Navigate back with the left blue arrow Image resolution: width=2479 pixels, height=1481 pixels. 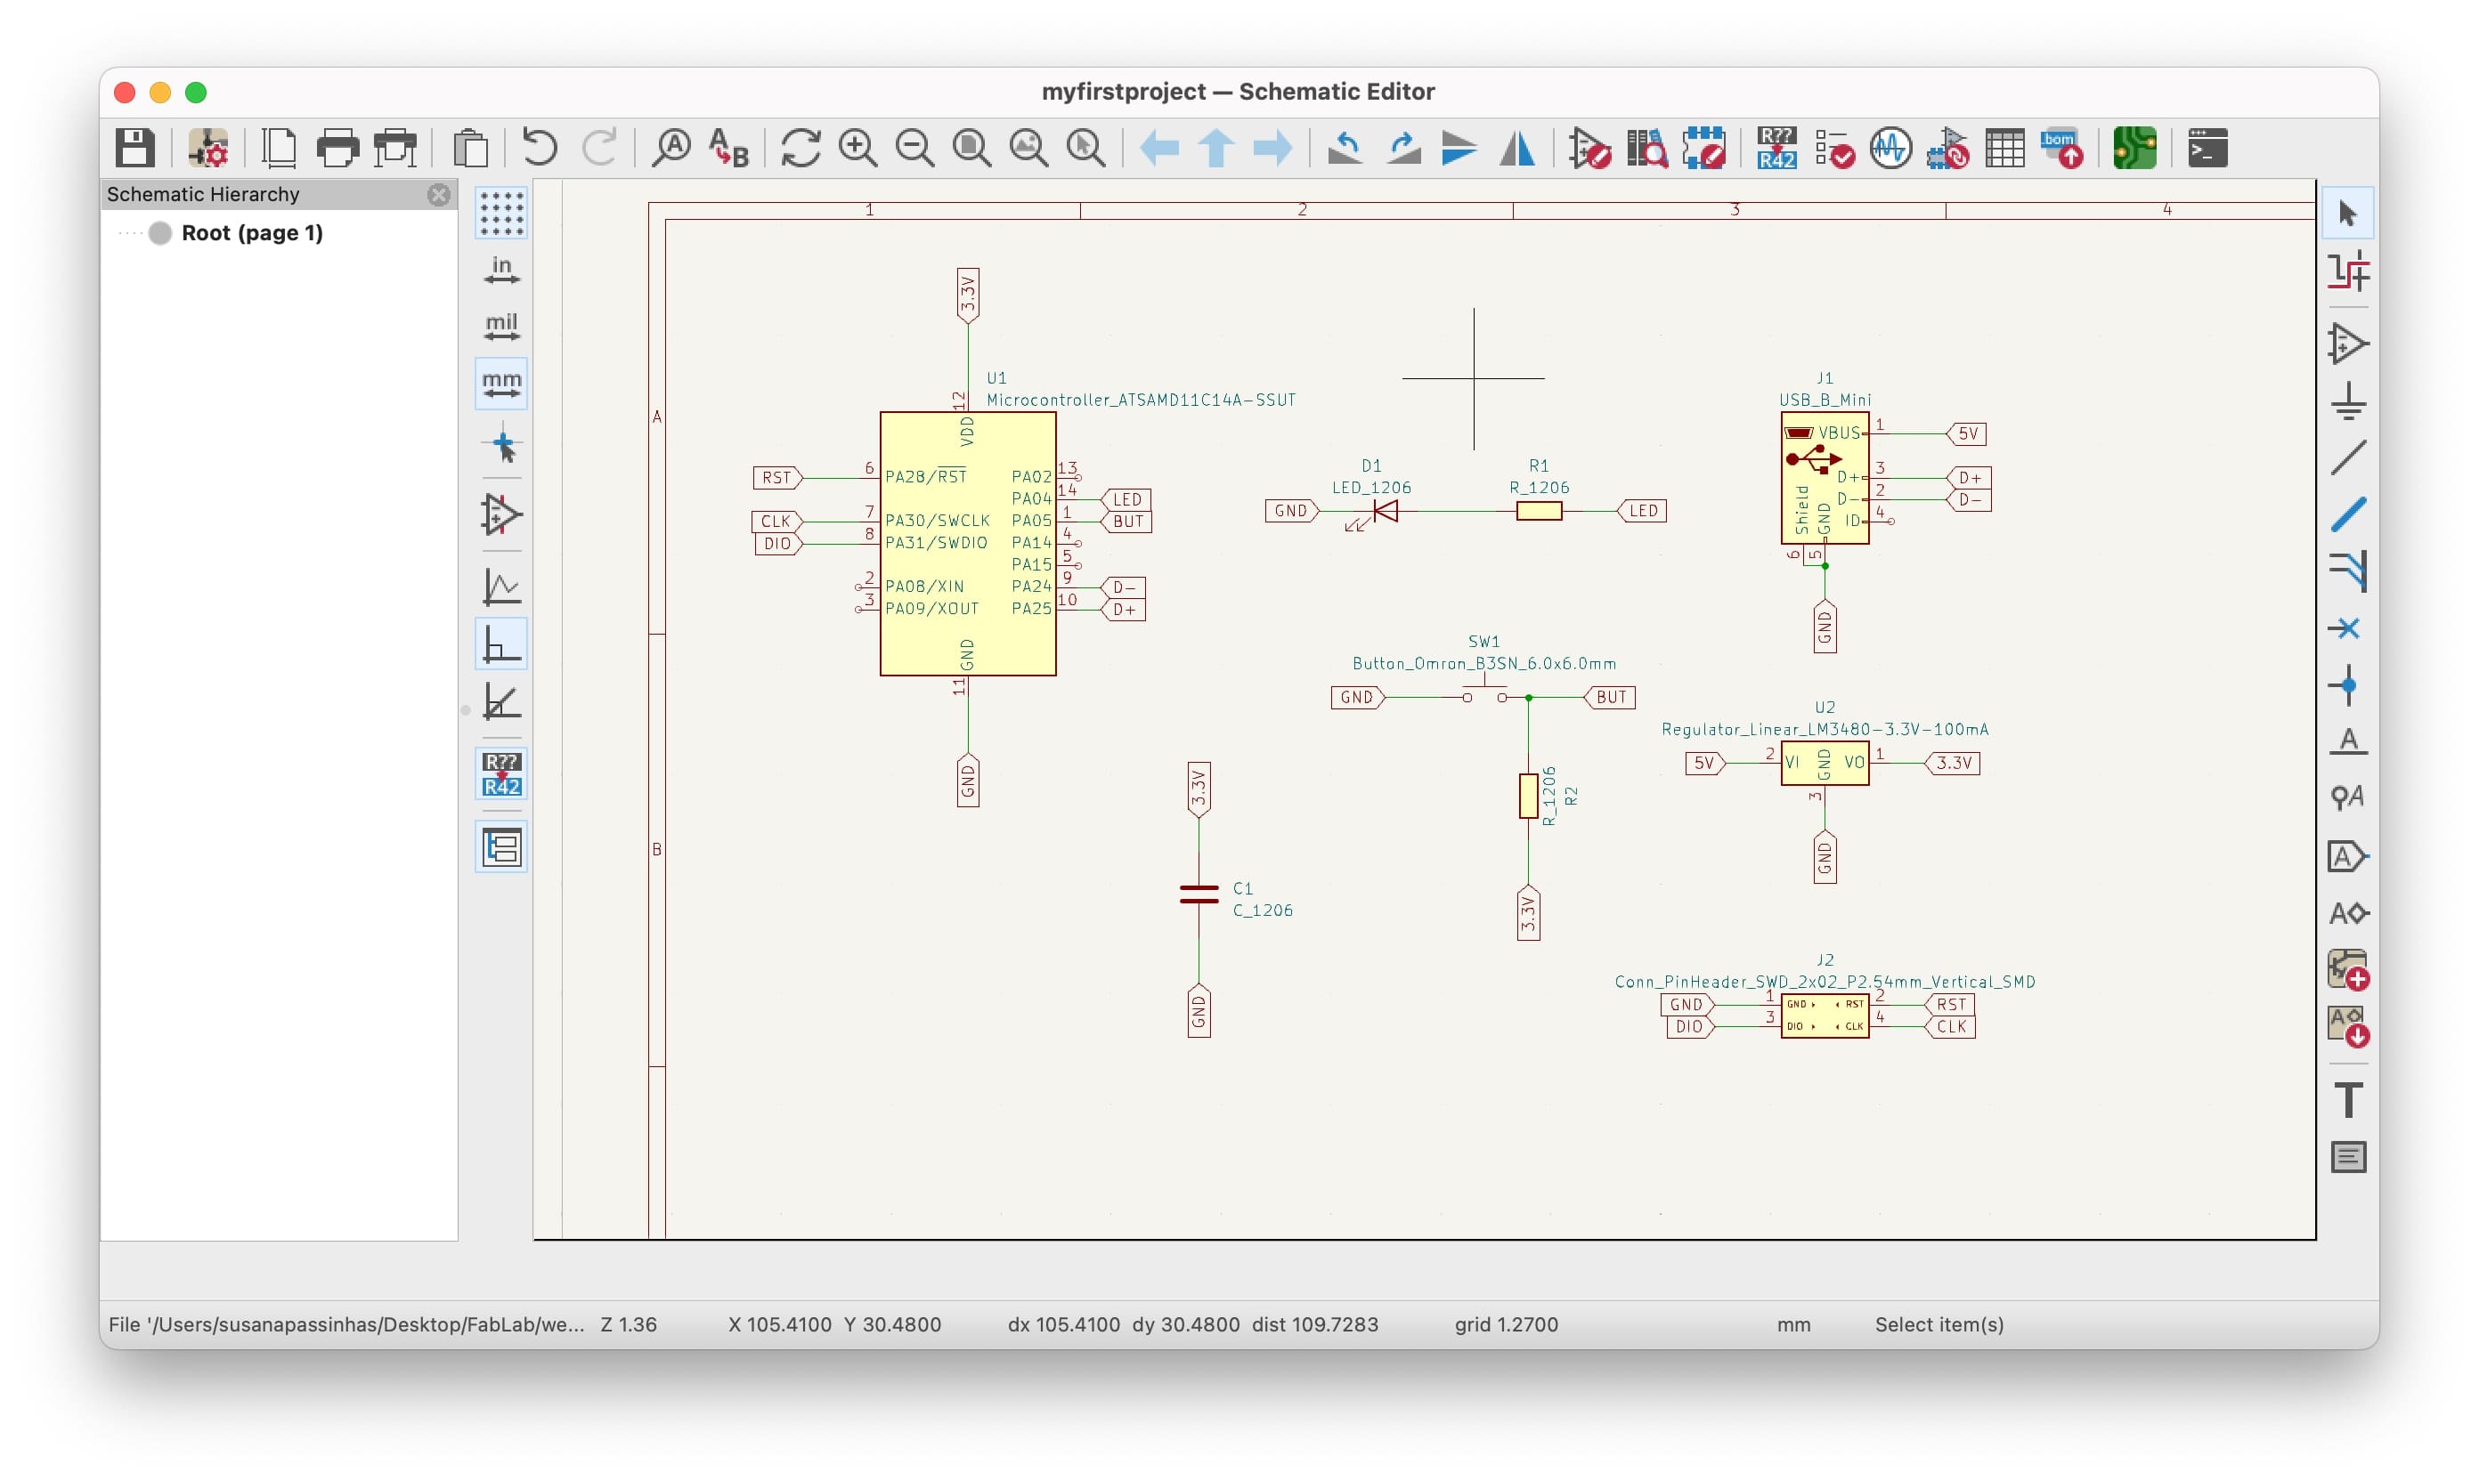[x=1159, y=148]
